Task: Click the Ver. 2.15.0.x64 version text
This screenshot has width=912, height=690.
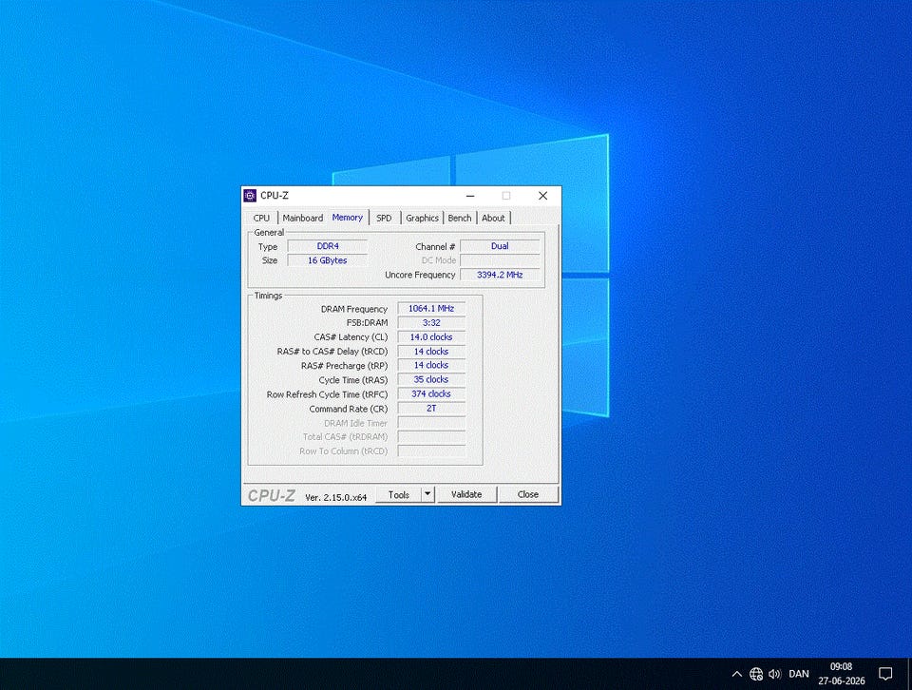Action: [x=335, y=497]
